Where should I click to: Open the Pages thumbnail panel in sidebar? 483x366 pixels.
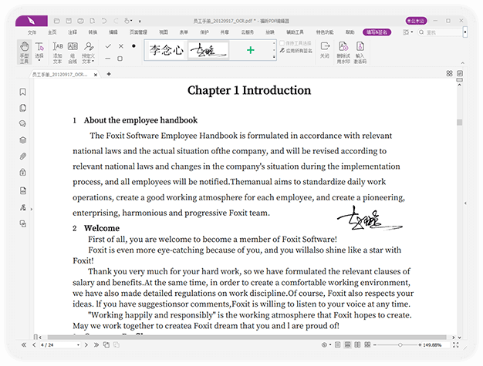pyautogui.click(x=23, y=108)
